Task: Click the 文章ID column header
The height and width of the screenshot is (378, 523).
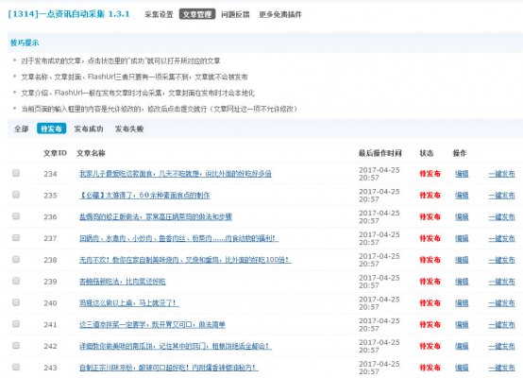Action: [55, 153]
